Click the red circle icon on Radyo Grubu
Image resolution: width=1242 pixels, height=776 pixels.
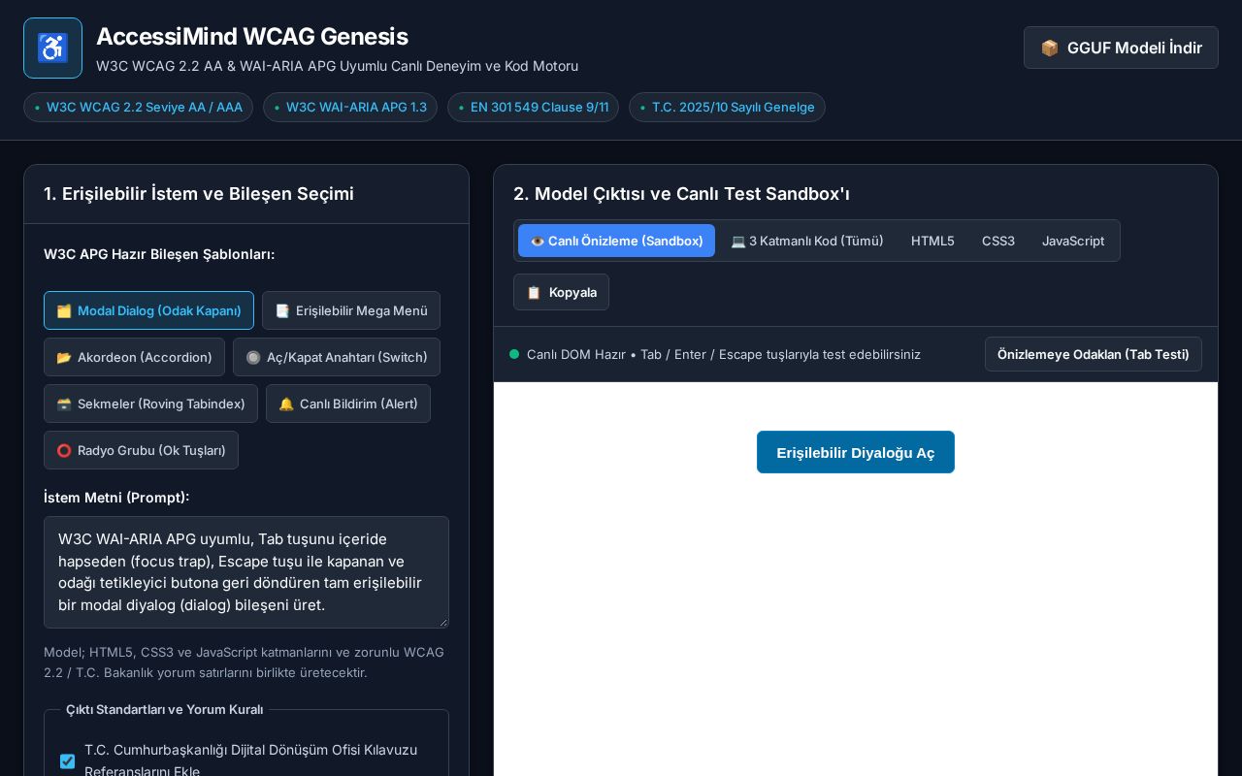click(64, 450)
